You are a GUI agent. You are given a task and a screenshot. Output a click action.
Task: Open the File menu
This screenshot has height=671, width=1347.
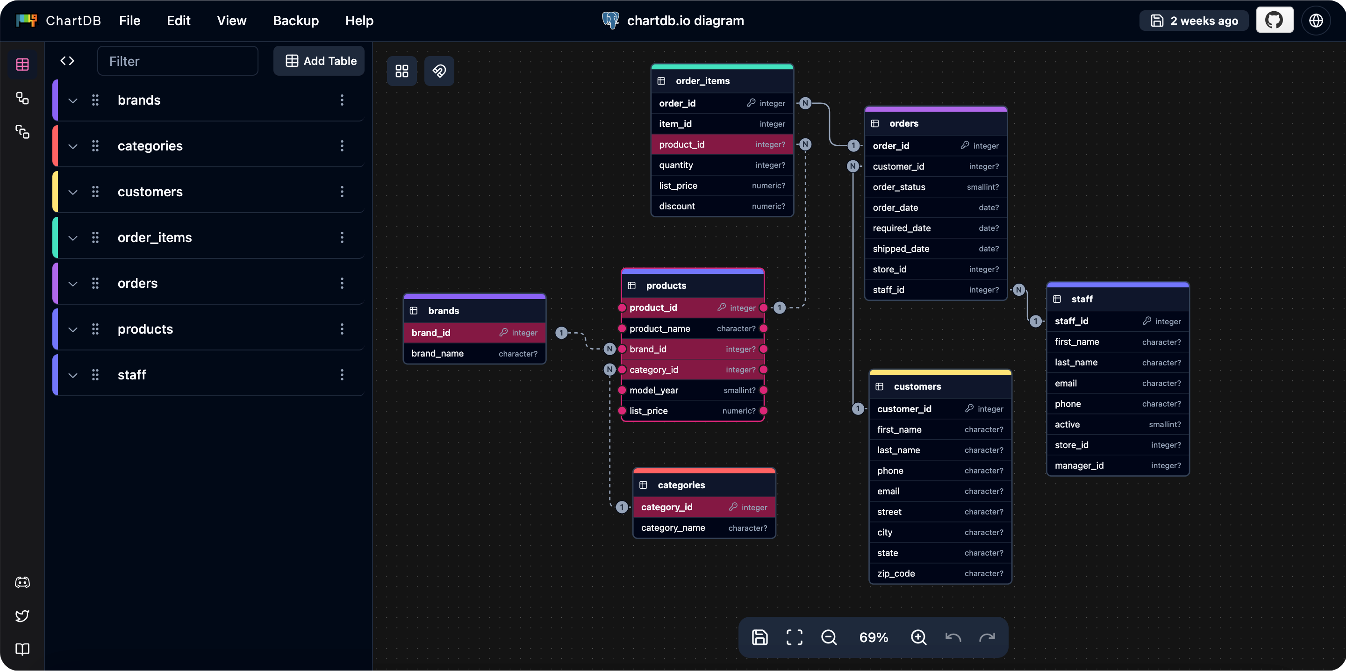coord(129,21)
